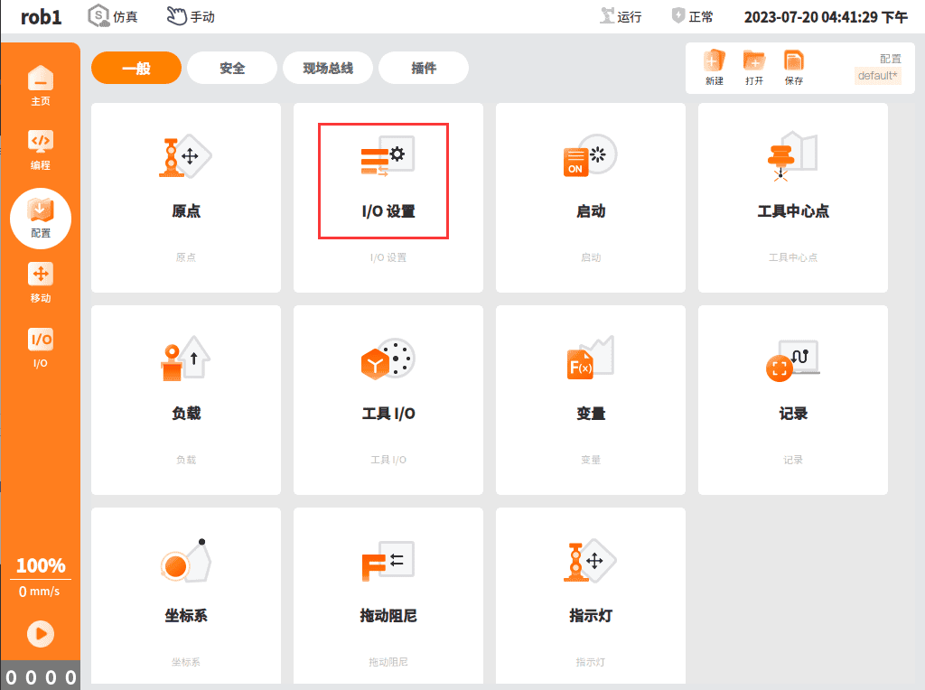Open the 原点 home position tile

[186, 198]
